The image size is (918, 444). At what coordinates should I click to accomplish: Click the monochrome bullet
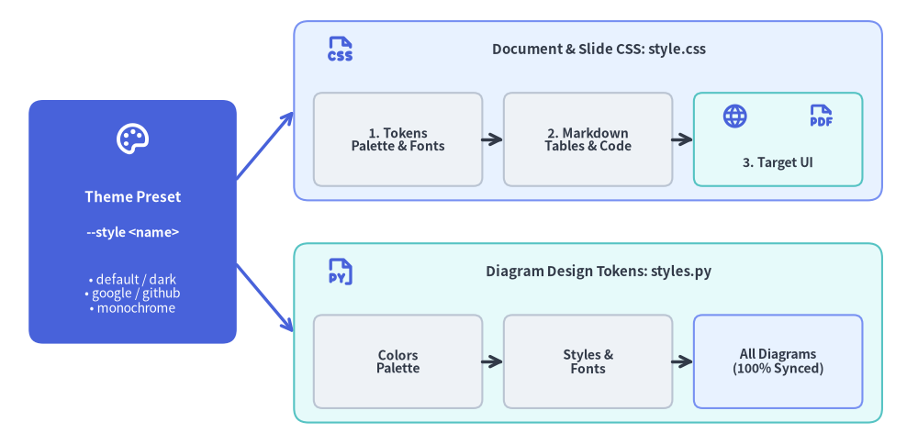[133, 307]
